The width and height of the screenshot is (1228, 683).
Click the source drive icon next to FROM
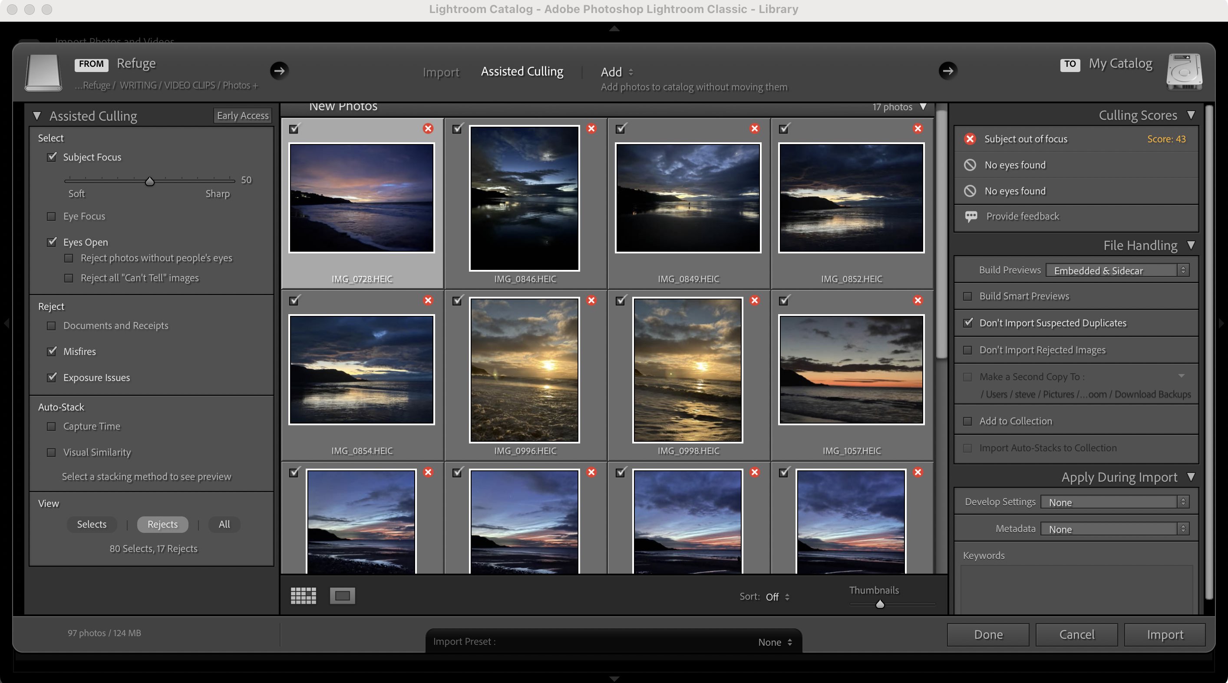point(43,72)
